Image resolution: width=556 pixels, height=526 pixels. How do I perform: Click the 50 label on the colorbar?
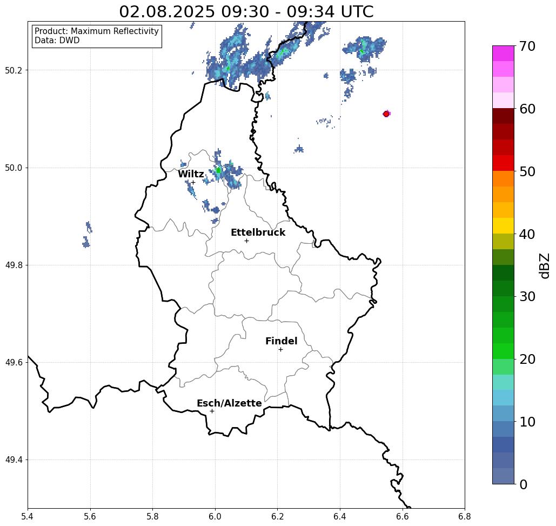point(527,171)
